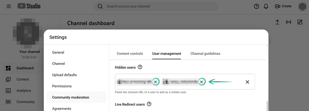Clear all hidden users with X

coord(247,82)
